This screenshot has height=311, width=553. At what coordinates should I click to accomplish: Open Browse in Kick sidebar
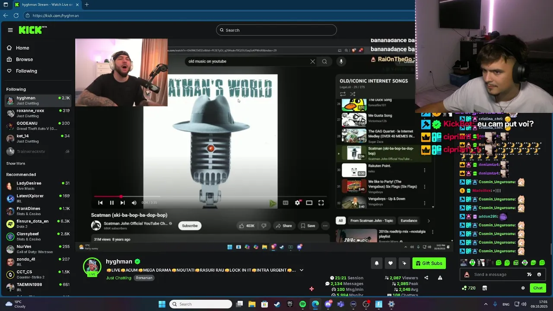[x=24, y=59]
